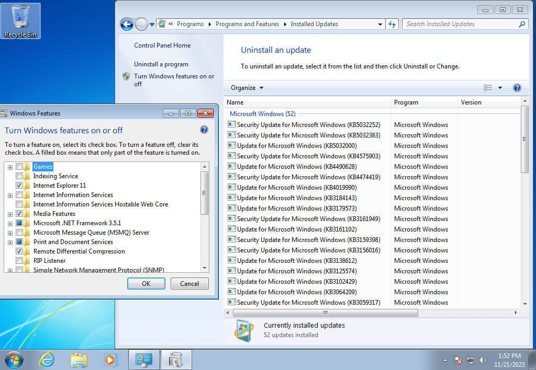Switch to Windows Features taskbar button
Image resolution: width=536 pixels, height=370 pixels.
[x=176, y=360]
